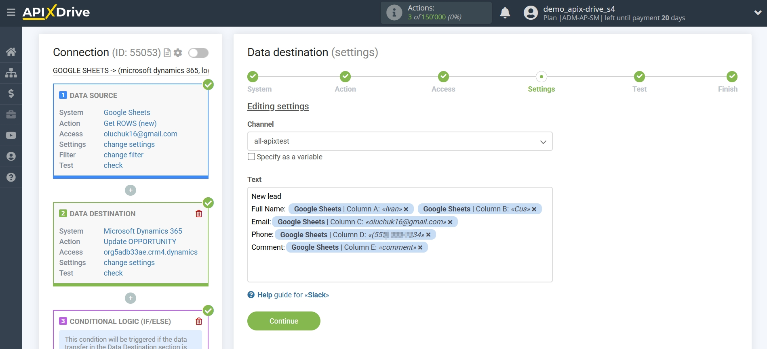
Task: Add a block after Data Destination
Action: (131, 298)
